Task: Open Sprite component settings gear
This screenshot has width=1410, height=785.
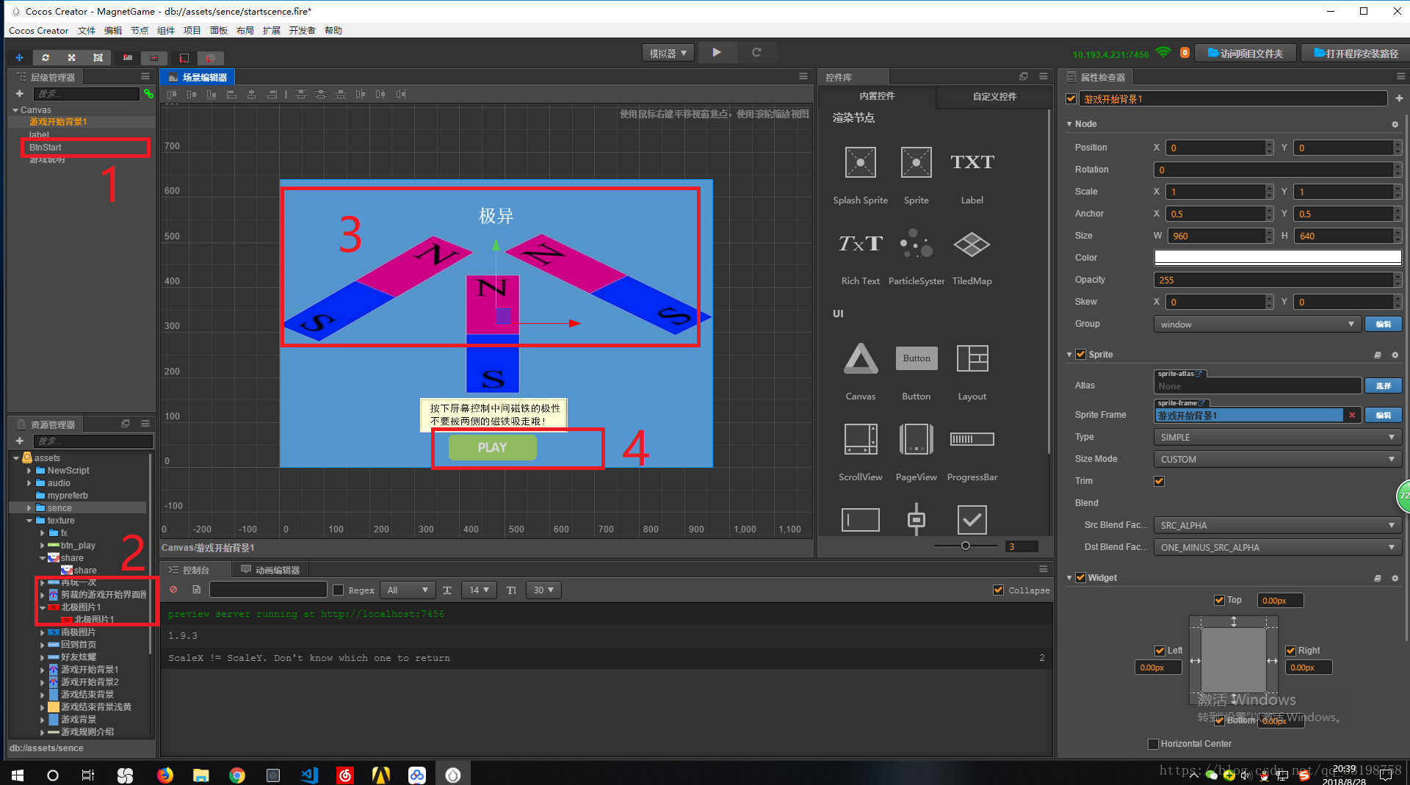Action: [x=1395, y=355]
